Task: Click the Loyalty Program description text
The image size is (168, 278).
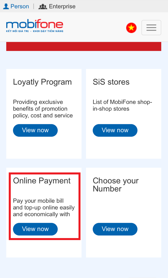Action: coord(43,109)
